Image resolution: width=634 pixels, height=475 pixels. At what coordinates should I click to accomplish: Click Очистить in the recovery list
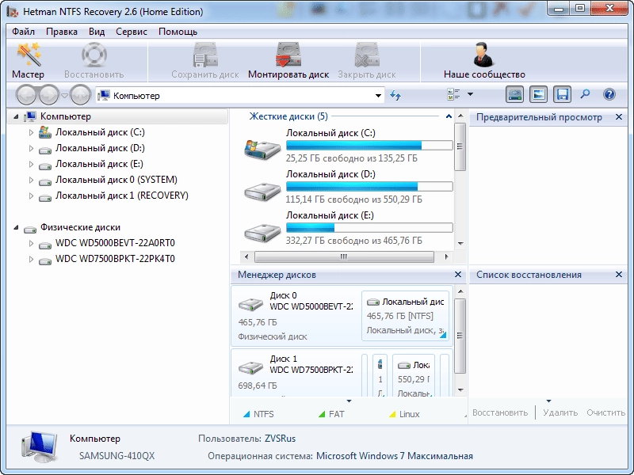click(605, 412)
